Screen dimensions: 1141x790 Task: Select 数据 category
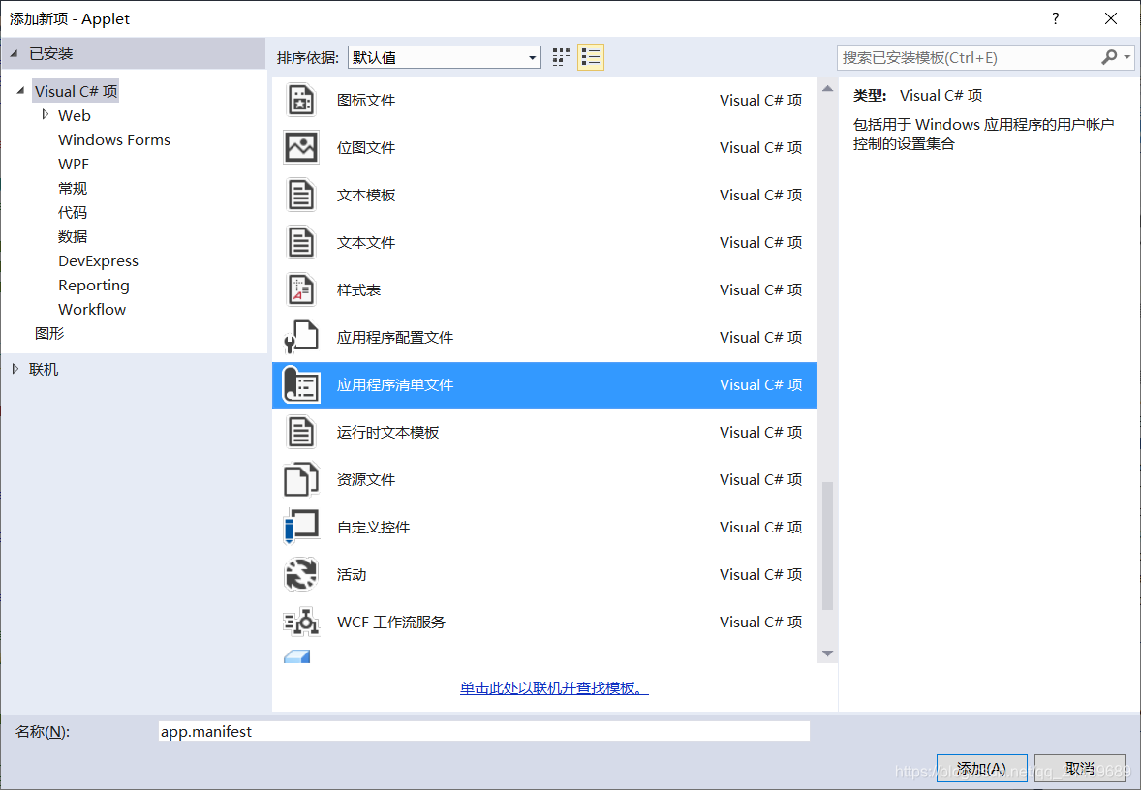click(73, 236)
